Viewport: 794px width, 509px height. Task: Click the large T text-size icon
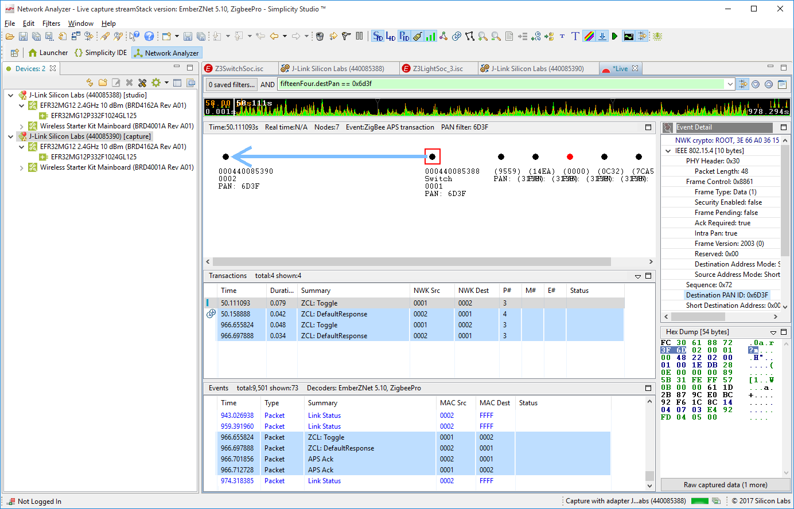[x=575, y=36]
